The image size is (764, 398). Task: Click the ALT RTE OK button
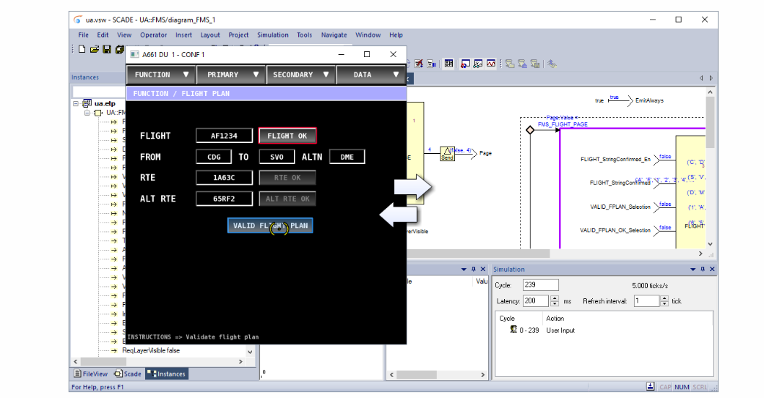point(287,199)
